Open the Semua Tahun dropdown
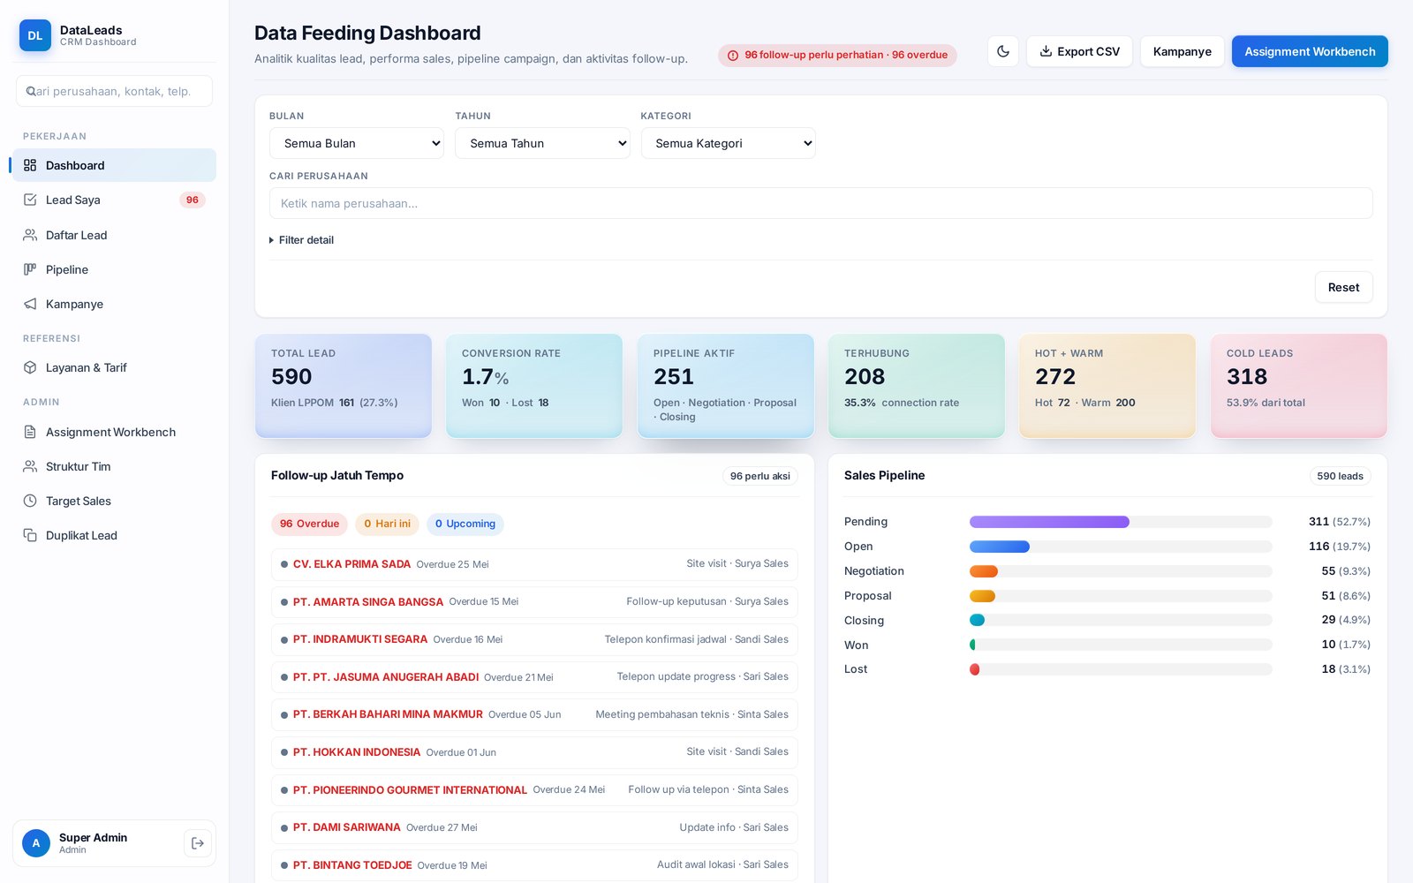This screenshot has width=1413, height=883. point(542,143)
